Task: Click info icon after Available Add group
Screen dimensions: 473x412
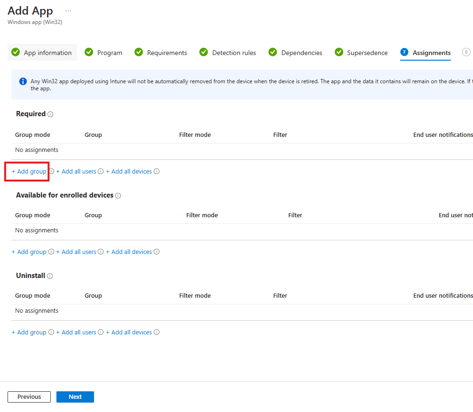Action: click(x=51, y=252)
